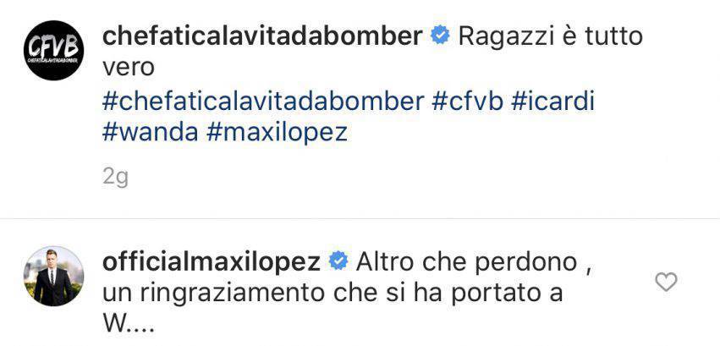Viewport: 720px width, 346px height.
Task: Expand the truncated 'W....' comment text
Action: coord(128,326)
